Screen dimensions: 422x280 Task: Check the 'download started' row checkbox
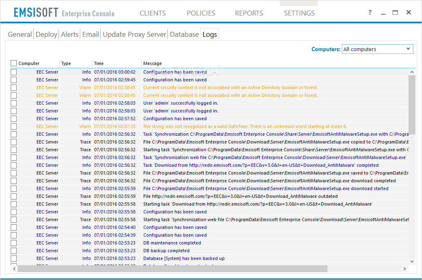point(14,188)
